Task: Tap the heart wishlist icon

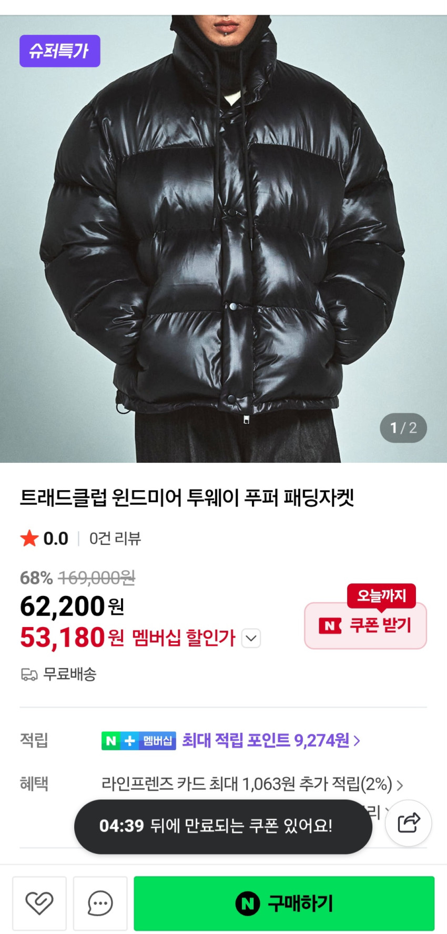Action: (39, 903)
